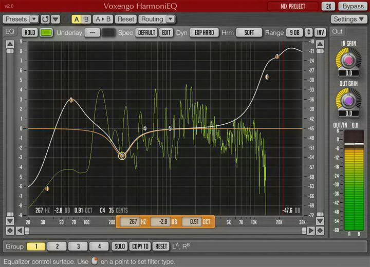
Task: Click the IN GAIN knob
Action: pyautogui.click(x=348, y=61)
